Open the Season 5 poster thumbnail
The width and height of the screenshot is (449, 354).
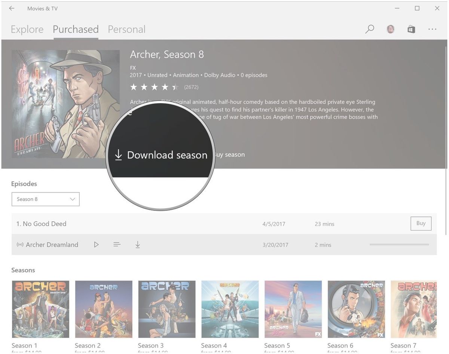tap(293, 309)
